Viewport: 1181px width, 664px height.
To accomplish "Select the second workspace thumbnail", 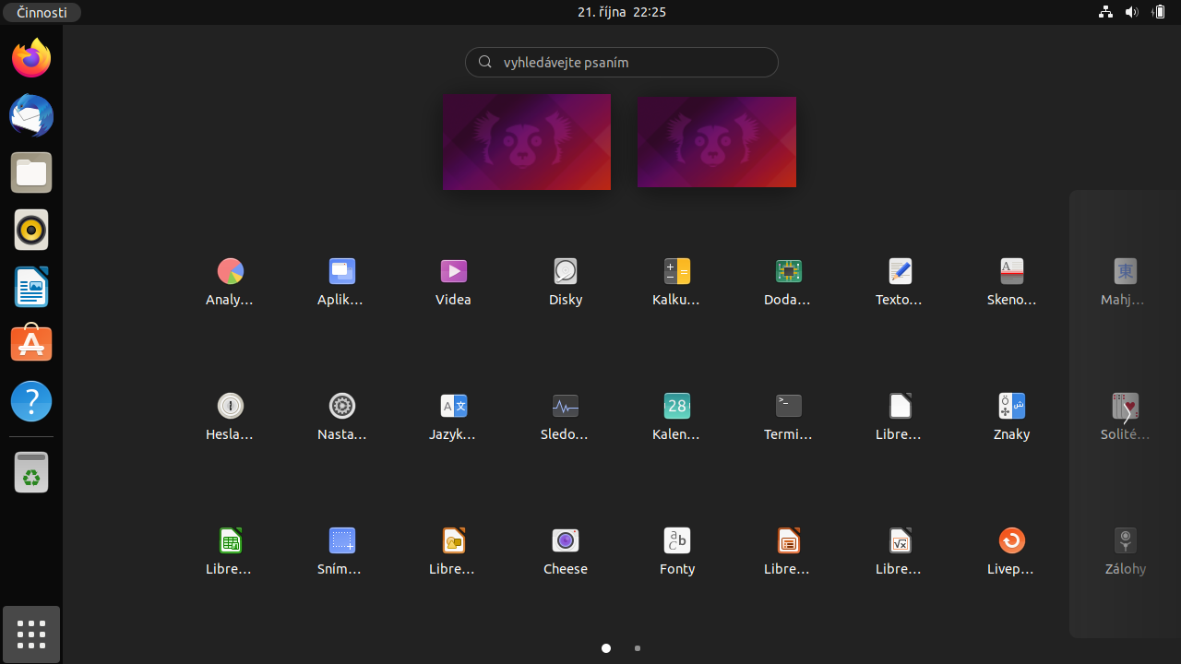I will click(x=717, y=142).
